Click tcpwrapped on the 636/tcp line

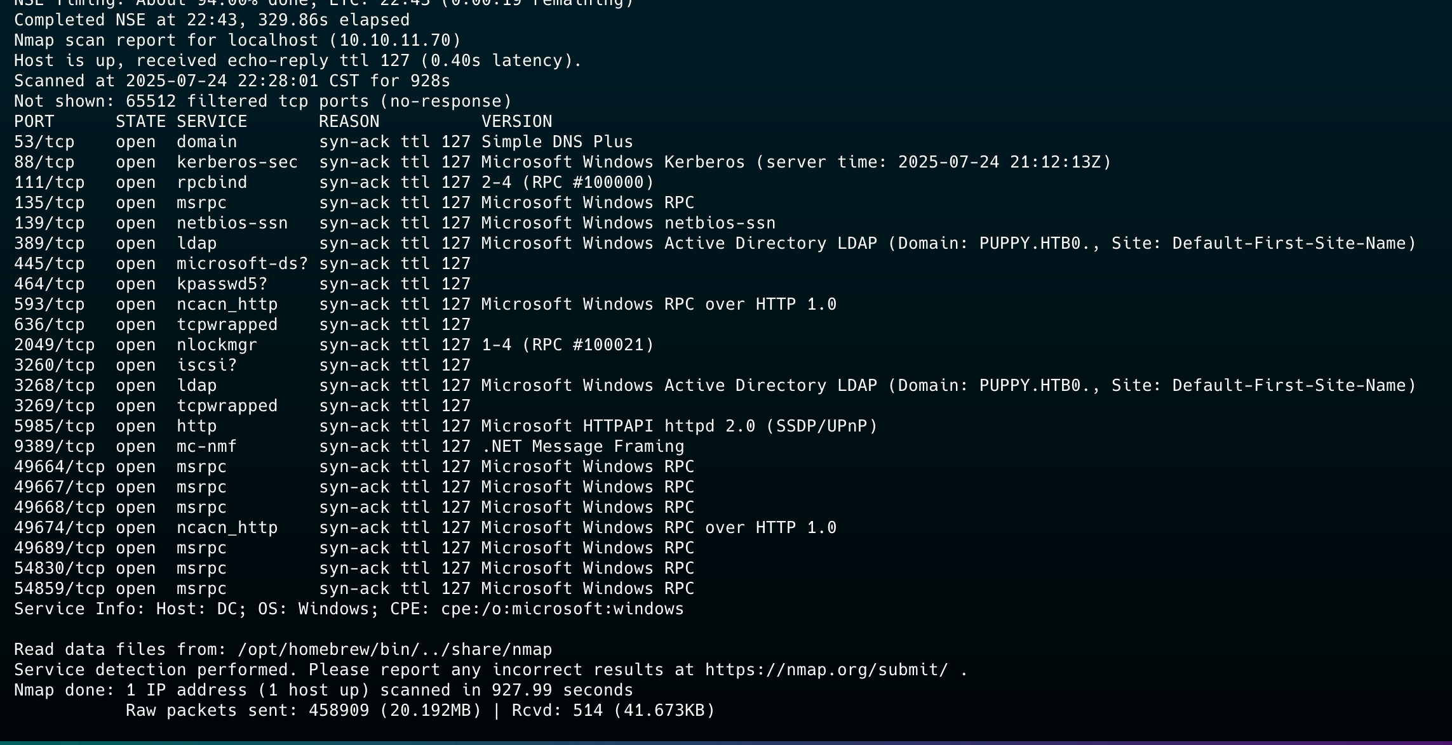coord(227,325)
